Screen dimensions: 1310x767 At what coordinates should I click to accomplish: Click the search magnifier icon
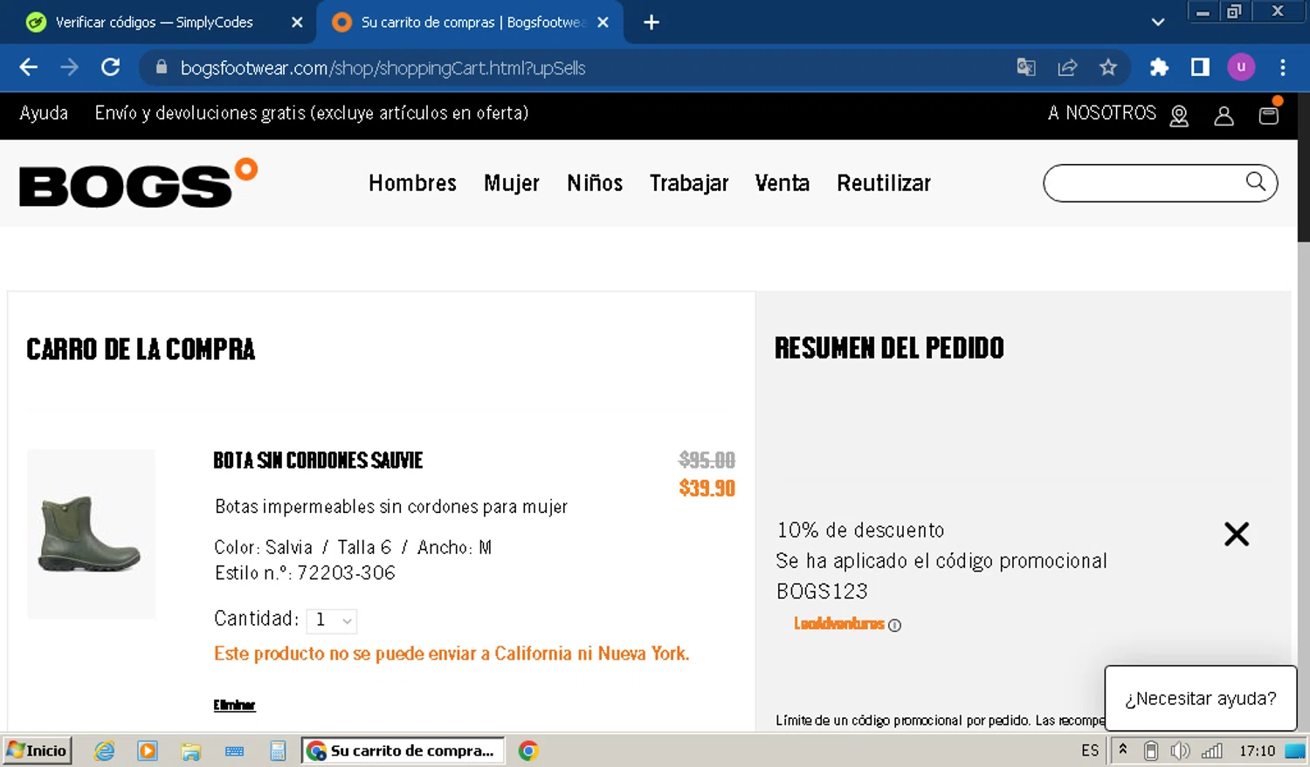[1256, 181]
